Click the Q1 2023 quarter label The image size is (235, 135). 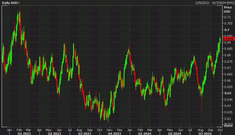24,133
